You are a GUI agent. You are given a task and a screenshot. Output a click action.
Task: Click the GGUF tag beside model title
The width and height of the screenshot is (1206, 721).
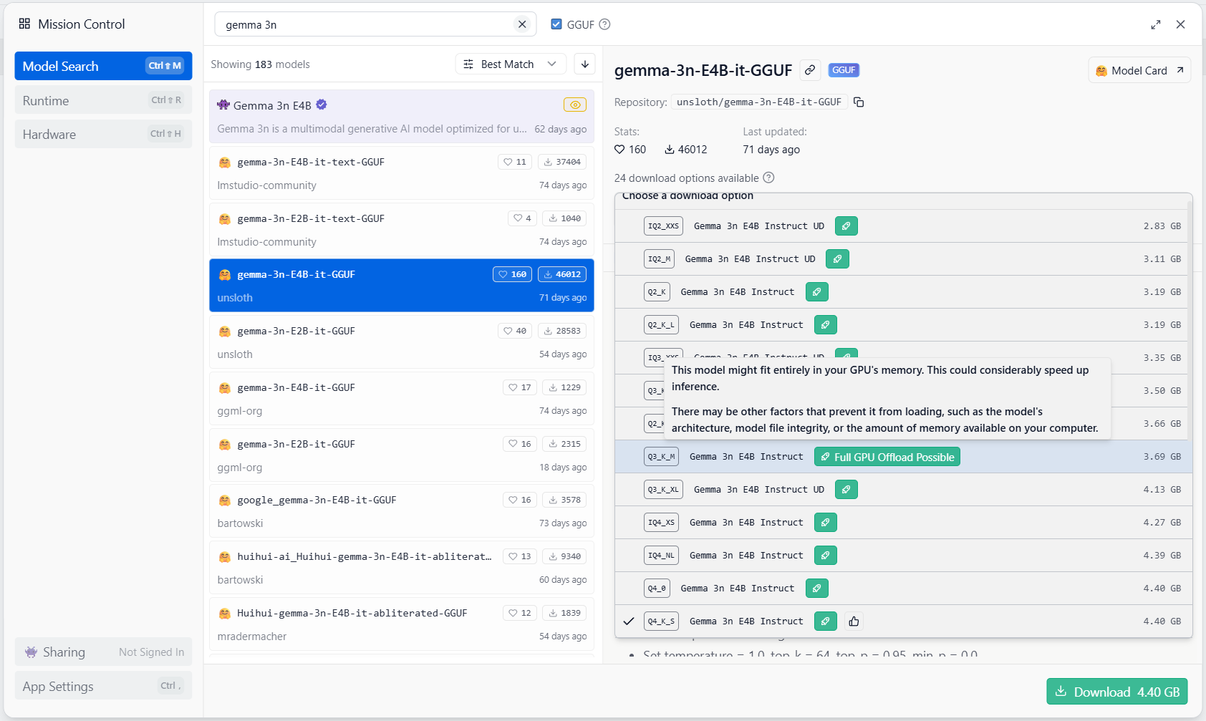click(844, 70)
